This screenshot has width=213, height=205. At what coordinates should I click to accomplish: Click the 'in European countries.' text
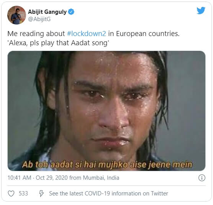pyautogui.click(x=144, y=34)
